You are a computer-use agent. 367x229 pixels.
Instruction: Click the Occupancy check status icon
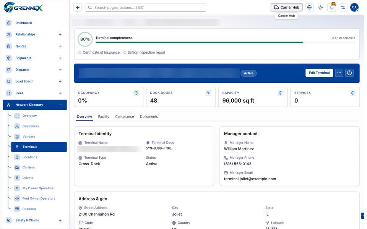coord(136,93)
